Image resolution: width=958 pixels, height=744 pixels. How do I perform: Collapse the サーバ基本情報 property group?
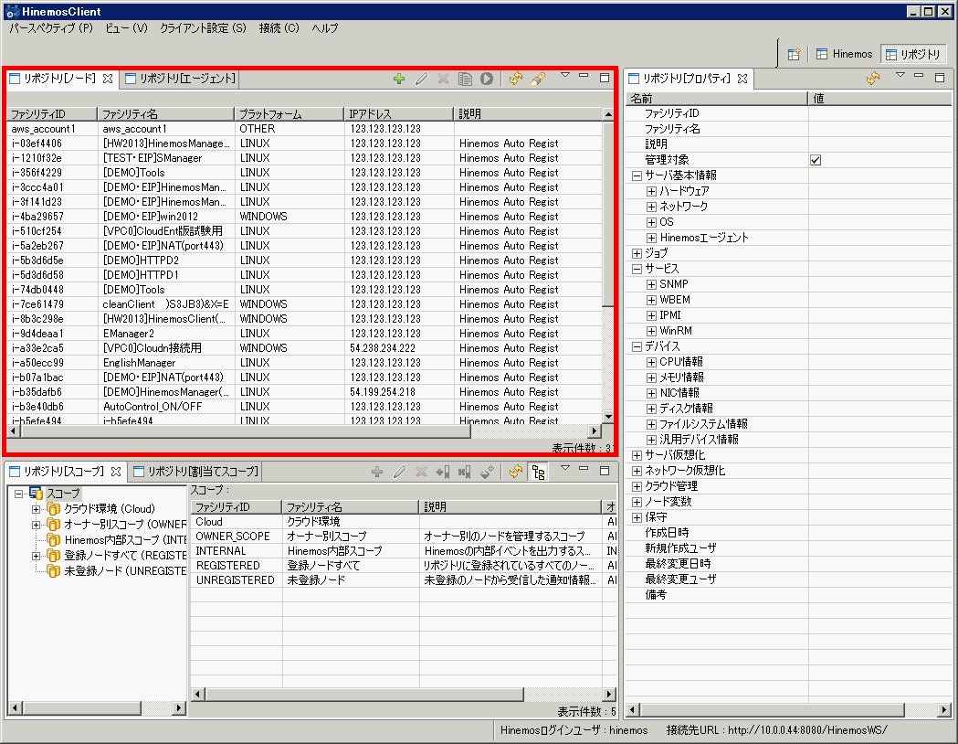[x=637, y=175]
